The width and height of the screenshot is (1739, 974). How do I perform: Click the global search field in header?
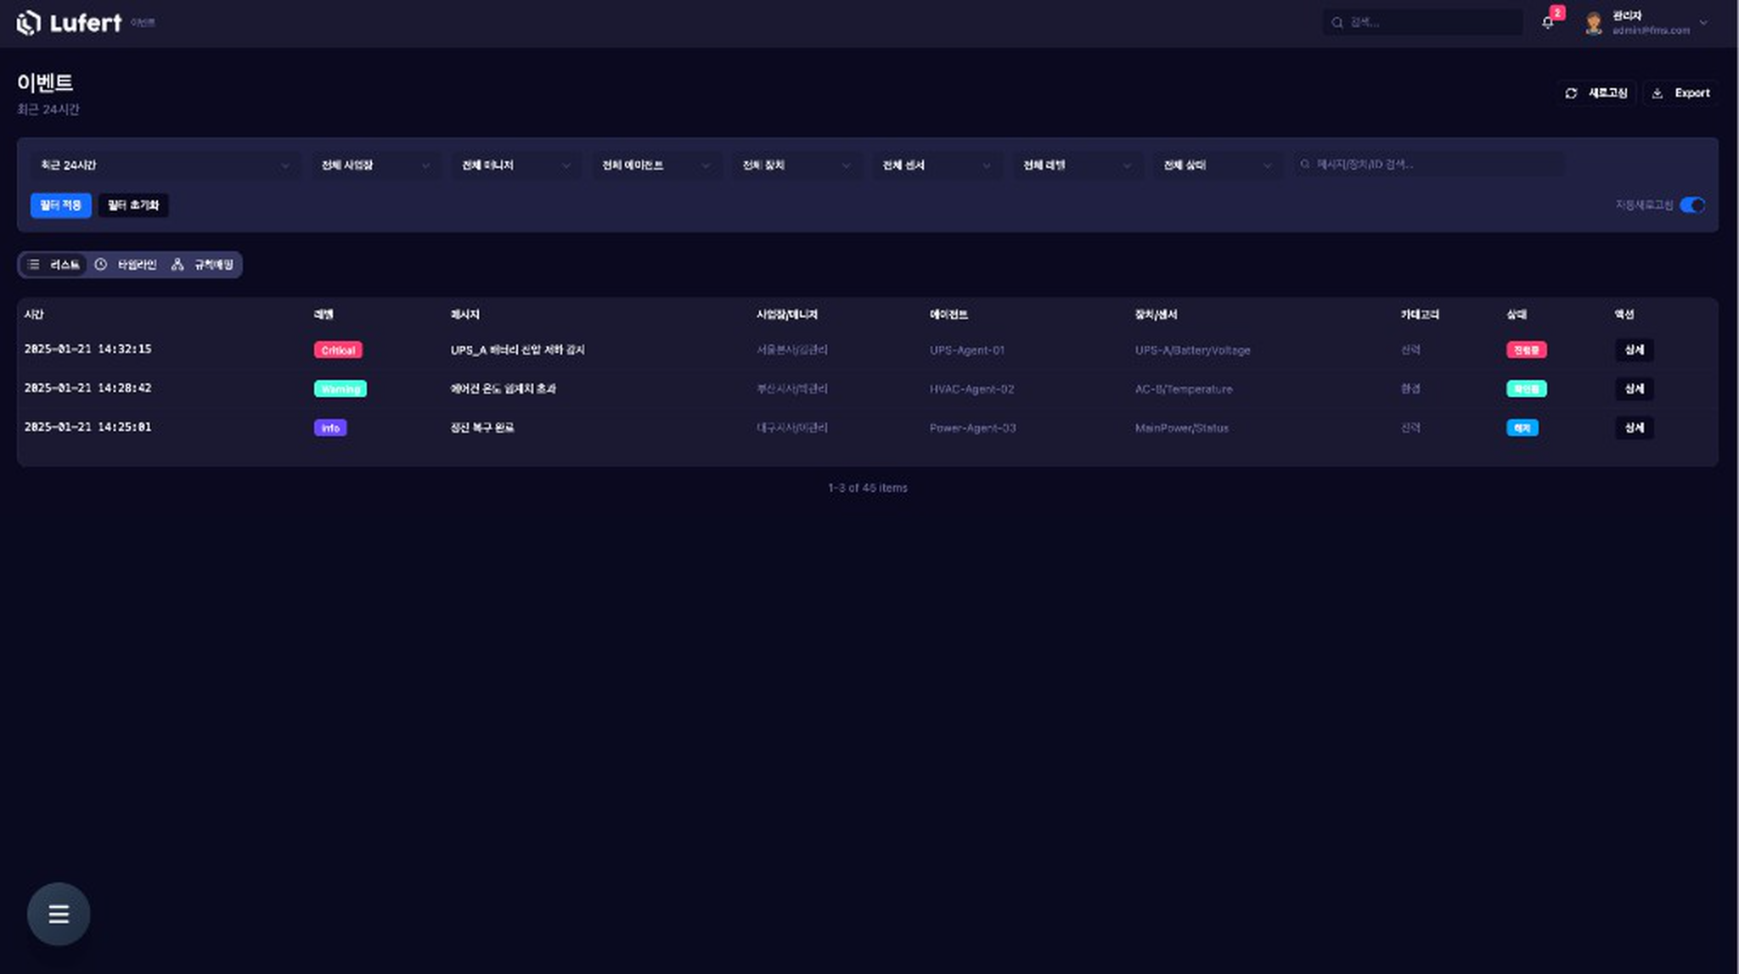click(1422, 23)
